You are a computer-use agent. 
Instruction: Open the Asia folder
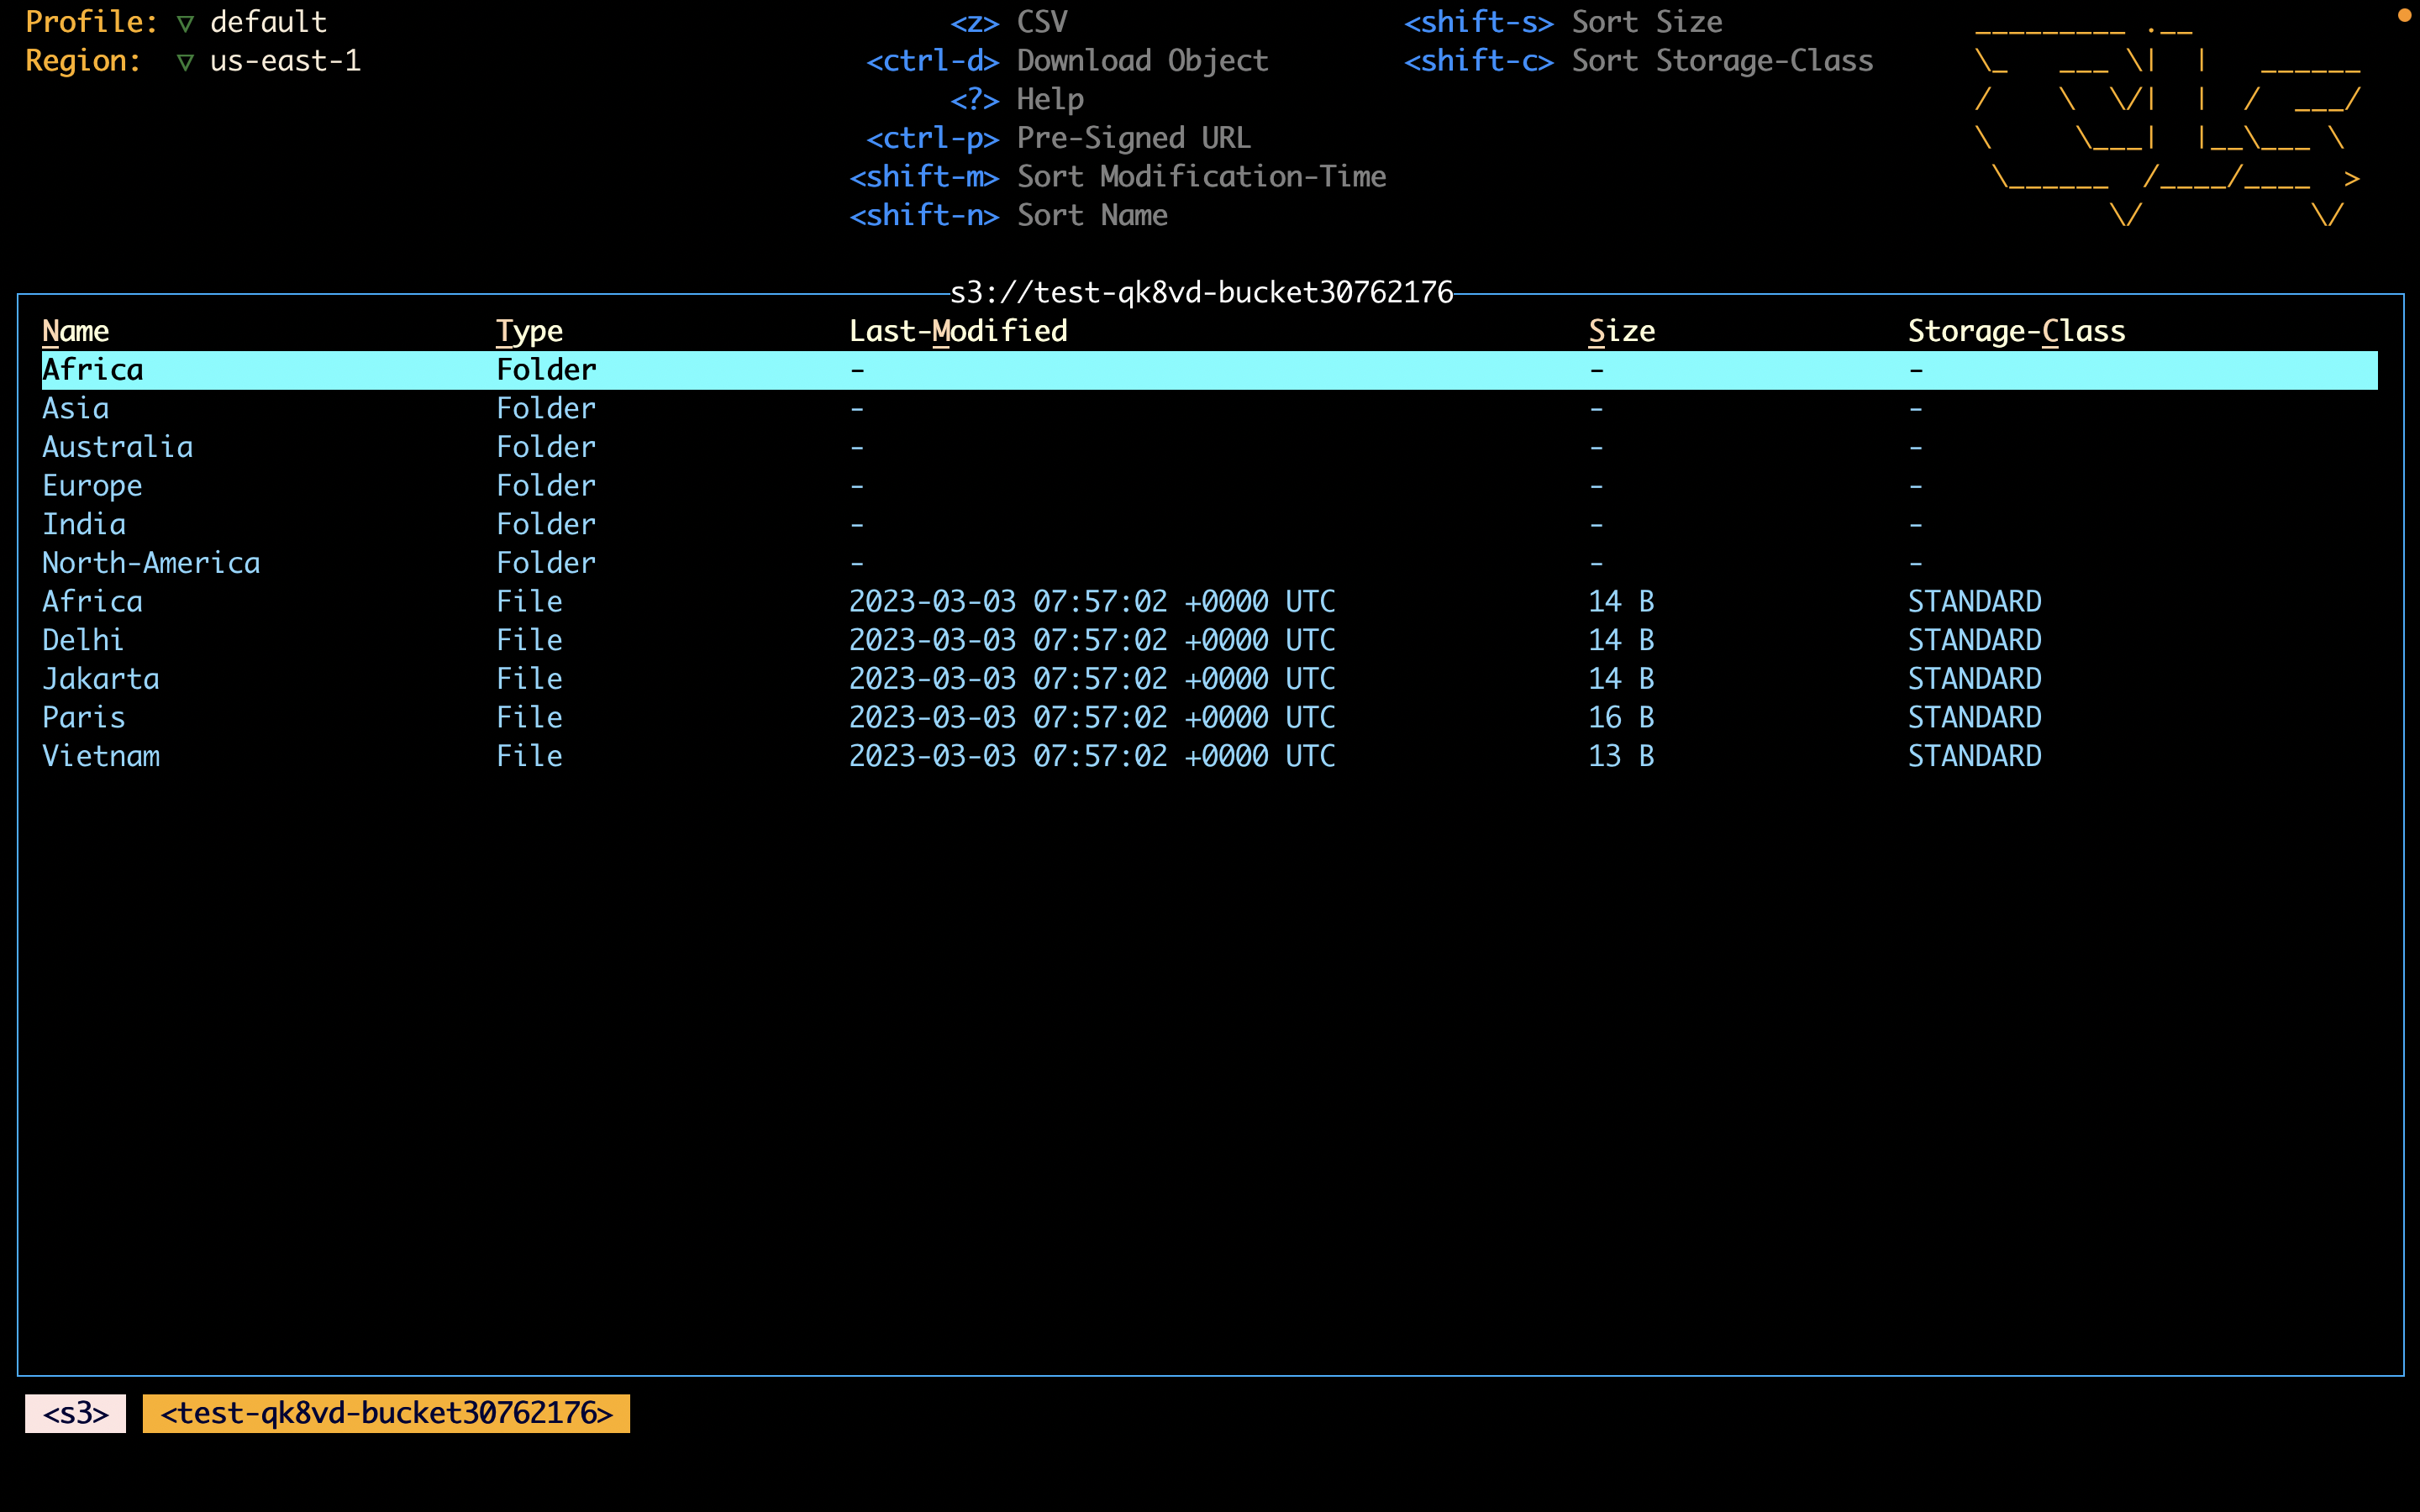click(75, 408)
